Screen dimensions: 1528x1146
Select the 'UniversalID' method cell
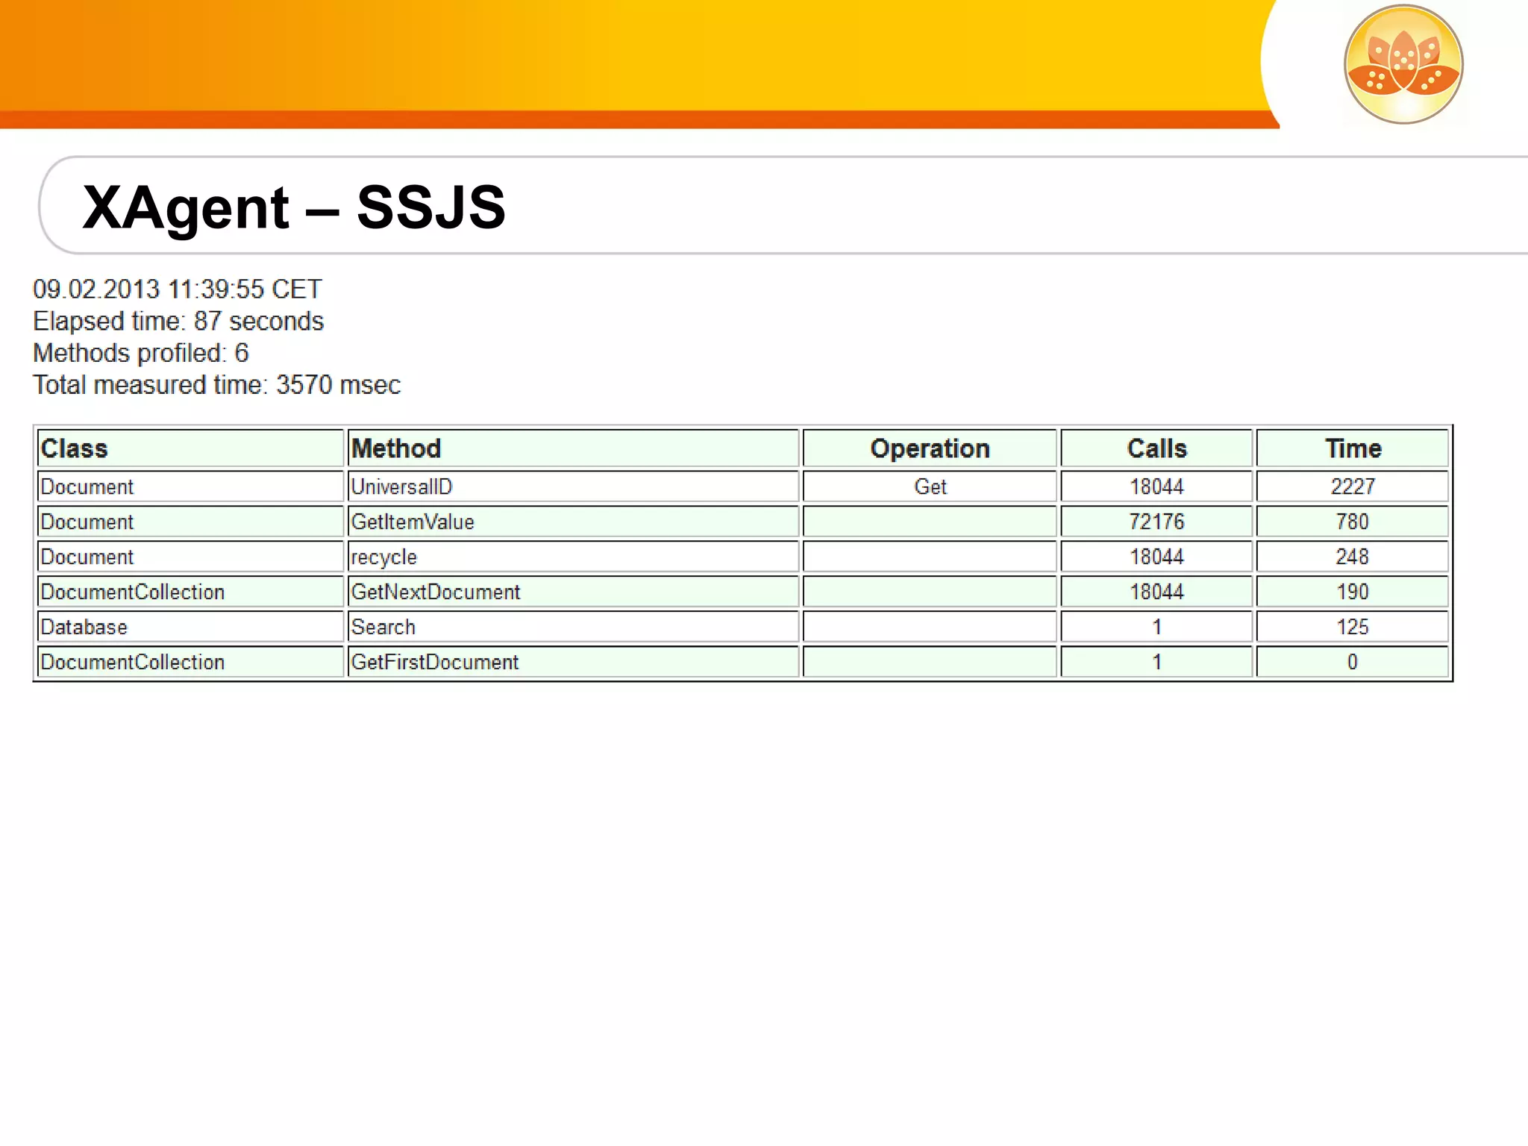click(573, 486)
